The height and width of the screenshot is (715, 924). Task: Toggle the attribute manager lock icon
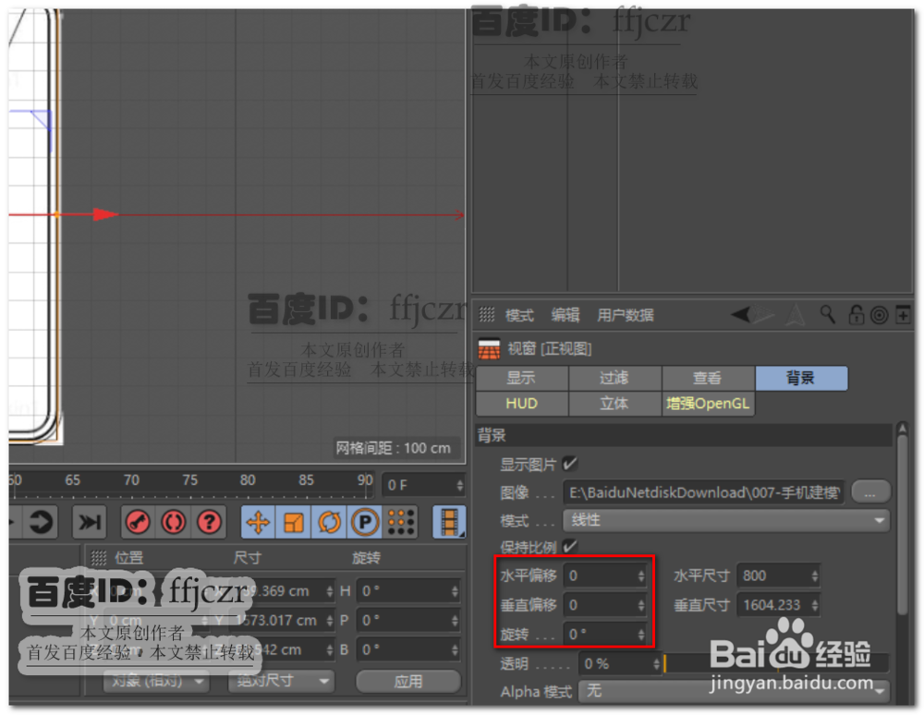click(x=856, y=314)
